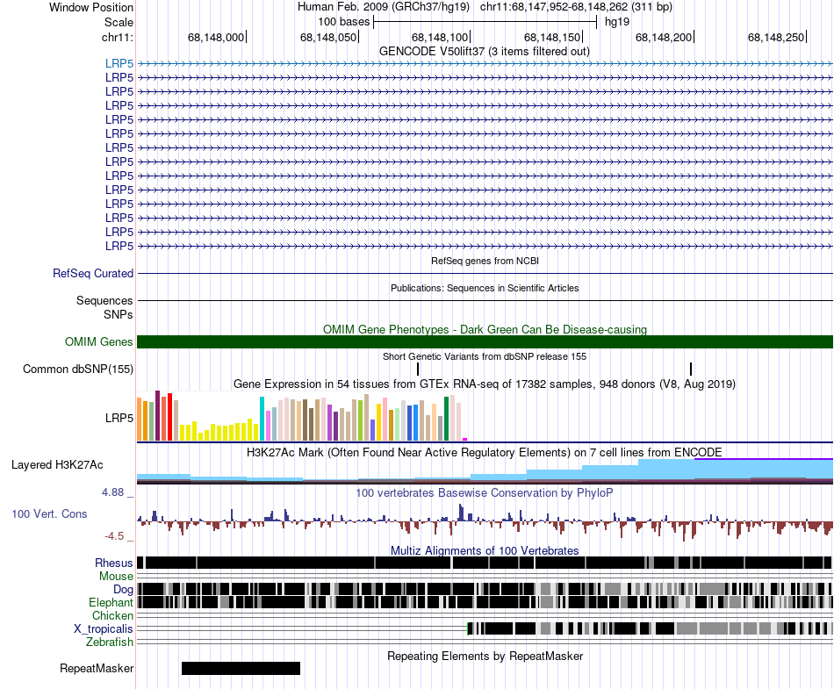This screenshot has height=689, width=834.
Task: Click the Human Feb. 2009 (GRCh37/hg19) assembly text
Action: [x=384, y=7]
